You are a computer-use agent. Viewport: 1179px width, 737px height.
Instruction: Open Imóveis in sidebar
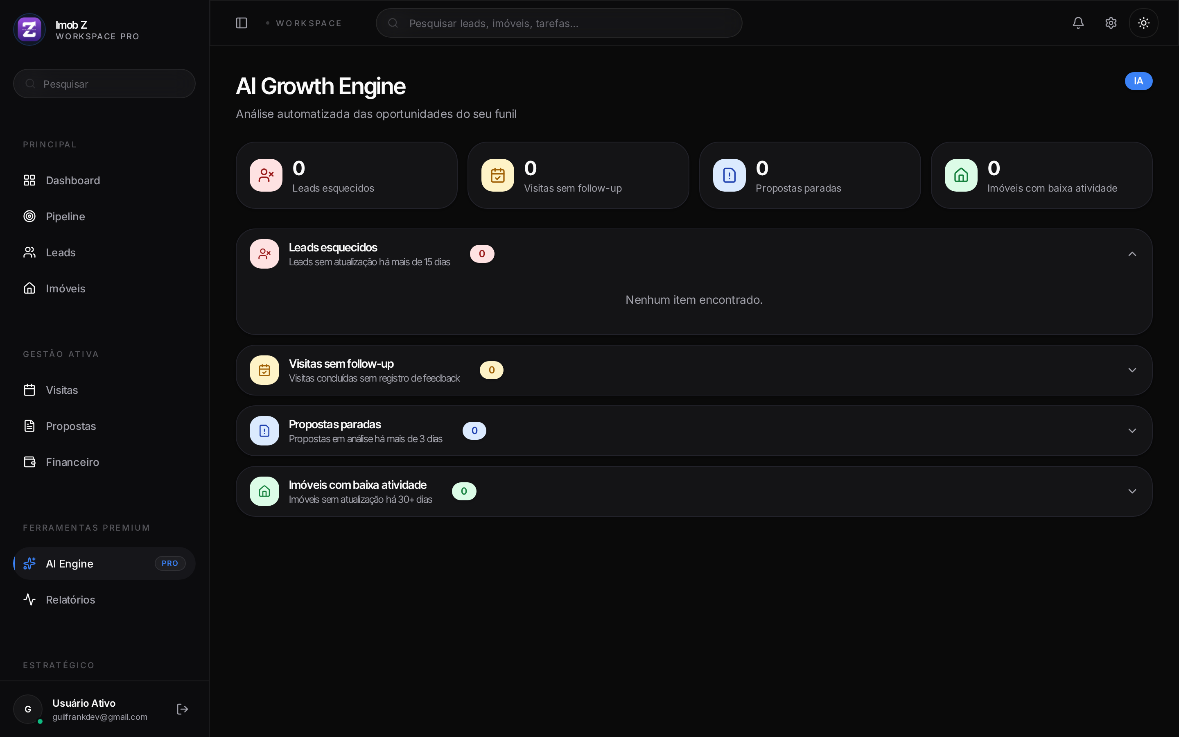click(104, 289)
